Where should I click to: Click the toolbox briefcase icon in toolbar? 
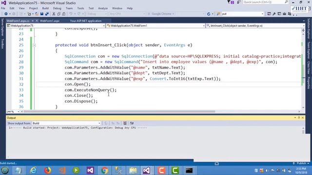pyautogui.click(x=284, y=14)
